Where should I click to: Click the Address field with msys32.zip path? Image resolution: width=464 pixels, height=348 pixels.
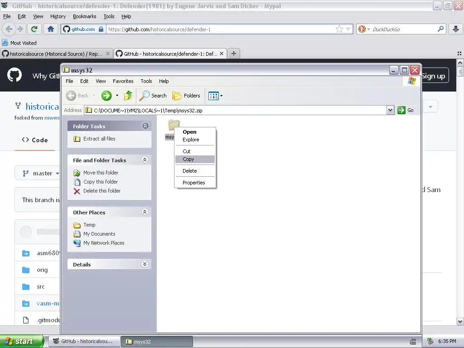pos(235,111)
